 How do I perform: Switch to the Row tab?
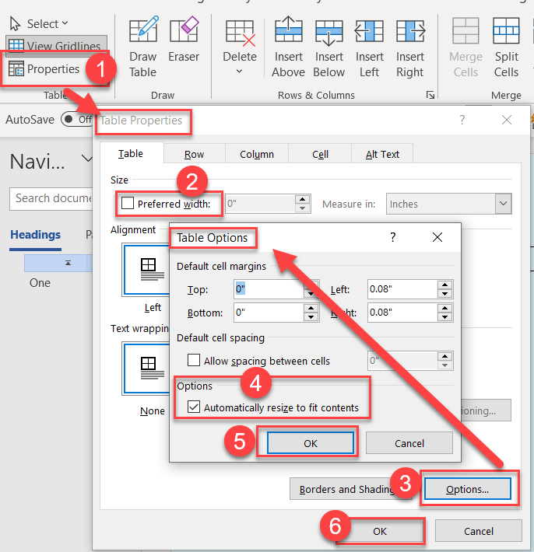point(194,154)
